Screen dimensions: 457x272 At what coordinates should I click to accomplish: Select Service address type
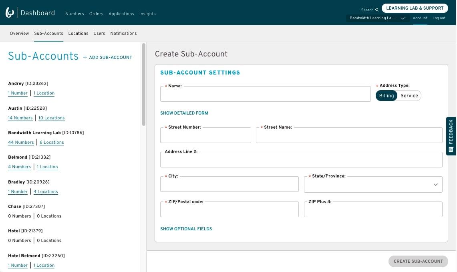409,96
